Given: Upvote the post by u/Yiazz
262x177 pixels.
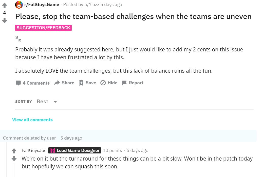Looking at the screenshot, I should click(5, 5).
